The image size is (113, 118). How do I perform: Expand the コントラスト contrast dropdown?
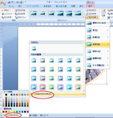(x=7, y=14)
